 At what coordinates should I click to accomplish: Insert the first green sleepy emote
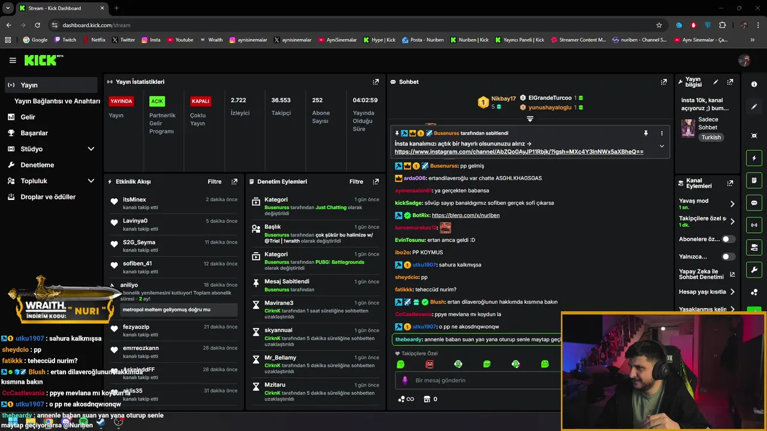[x=400, y=364]
